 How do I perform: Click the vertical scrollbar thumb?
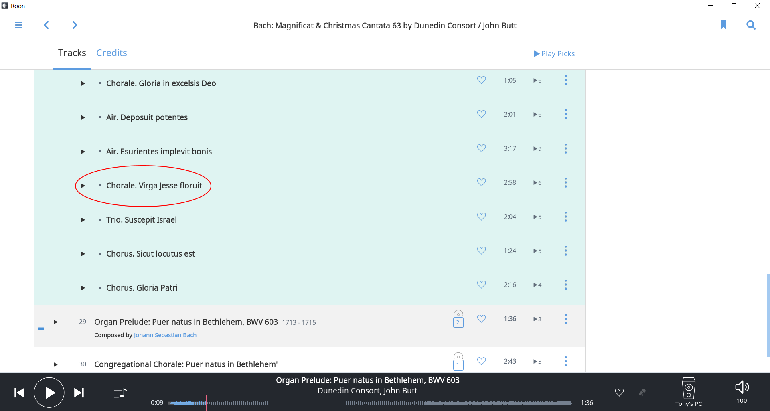coord(768,315)
